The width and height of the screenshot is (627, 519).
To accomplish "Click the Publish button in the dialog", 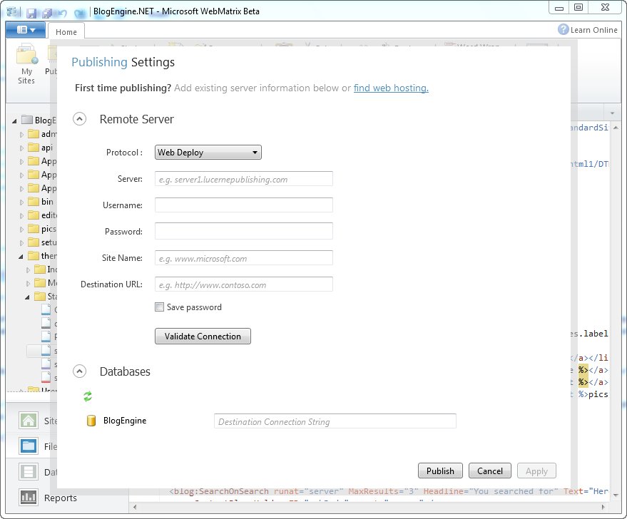I will (440, 471).
